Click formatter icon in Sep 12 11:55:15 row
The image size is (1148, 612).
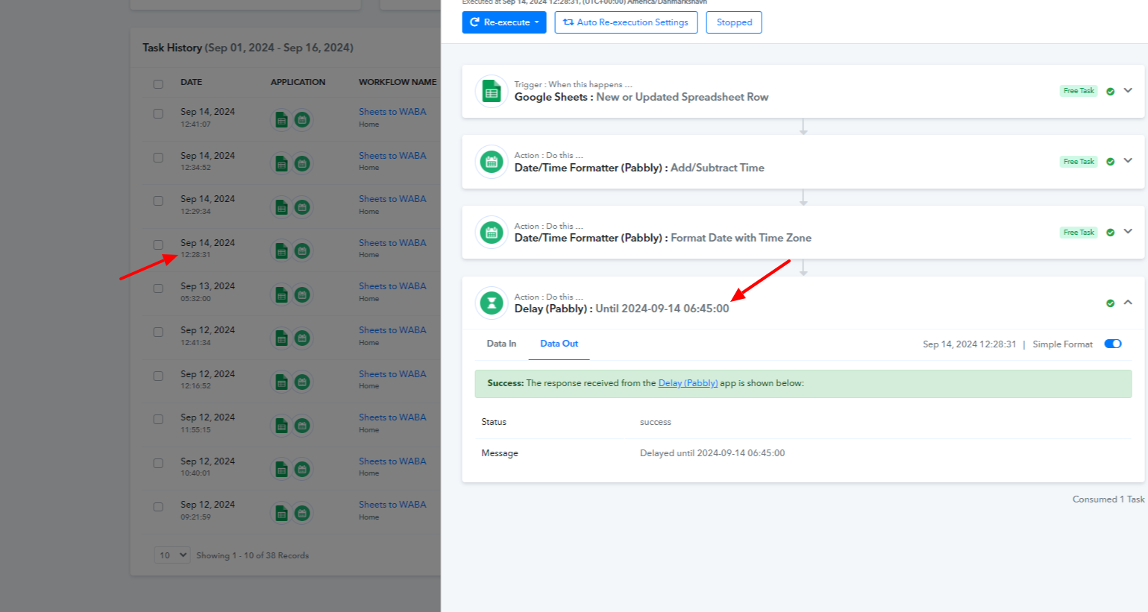[302, 426]
